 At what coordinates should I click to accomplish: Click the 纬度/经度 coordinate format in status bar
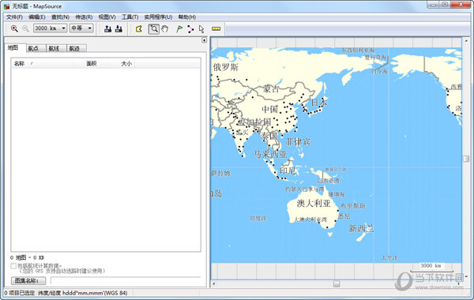[x=82, y=293]
